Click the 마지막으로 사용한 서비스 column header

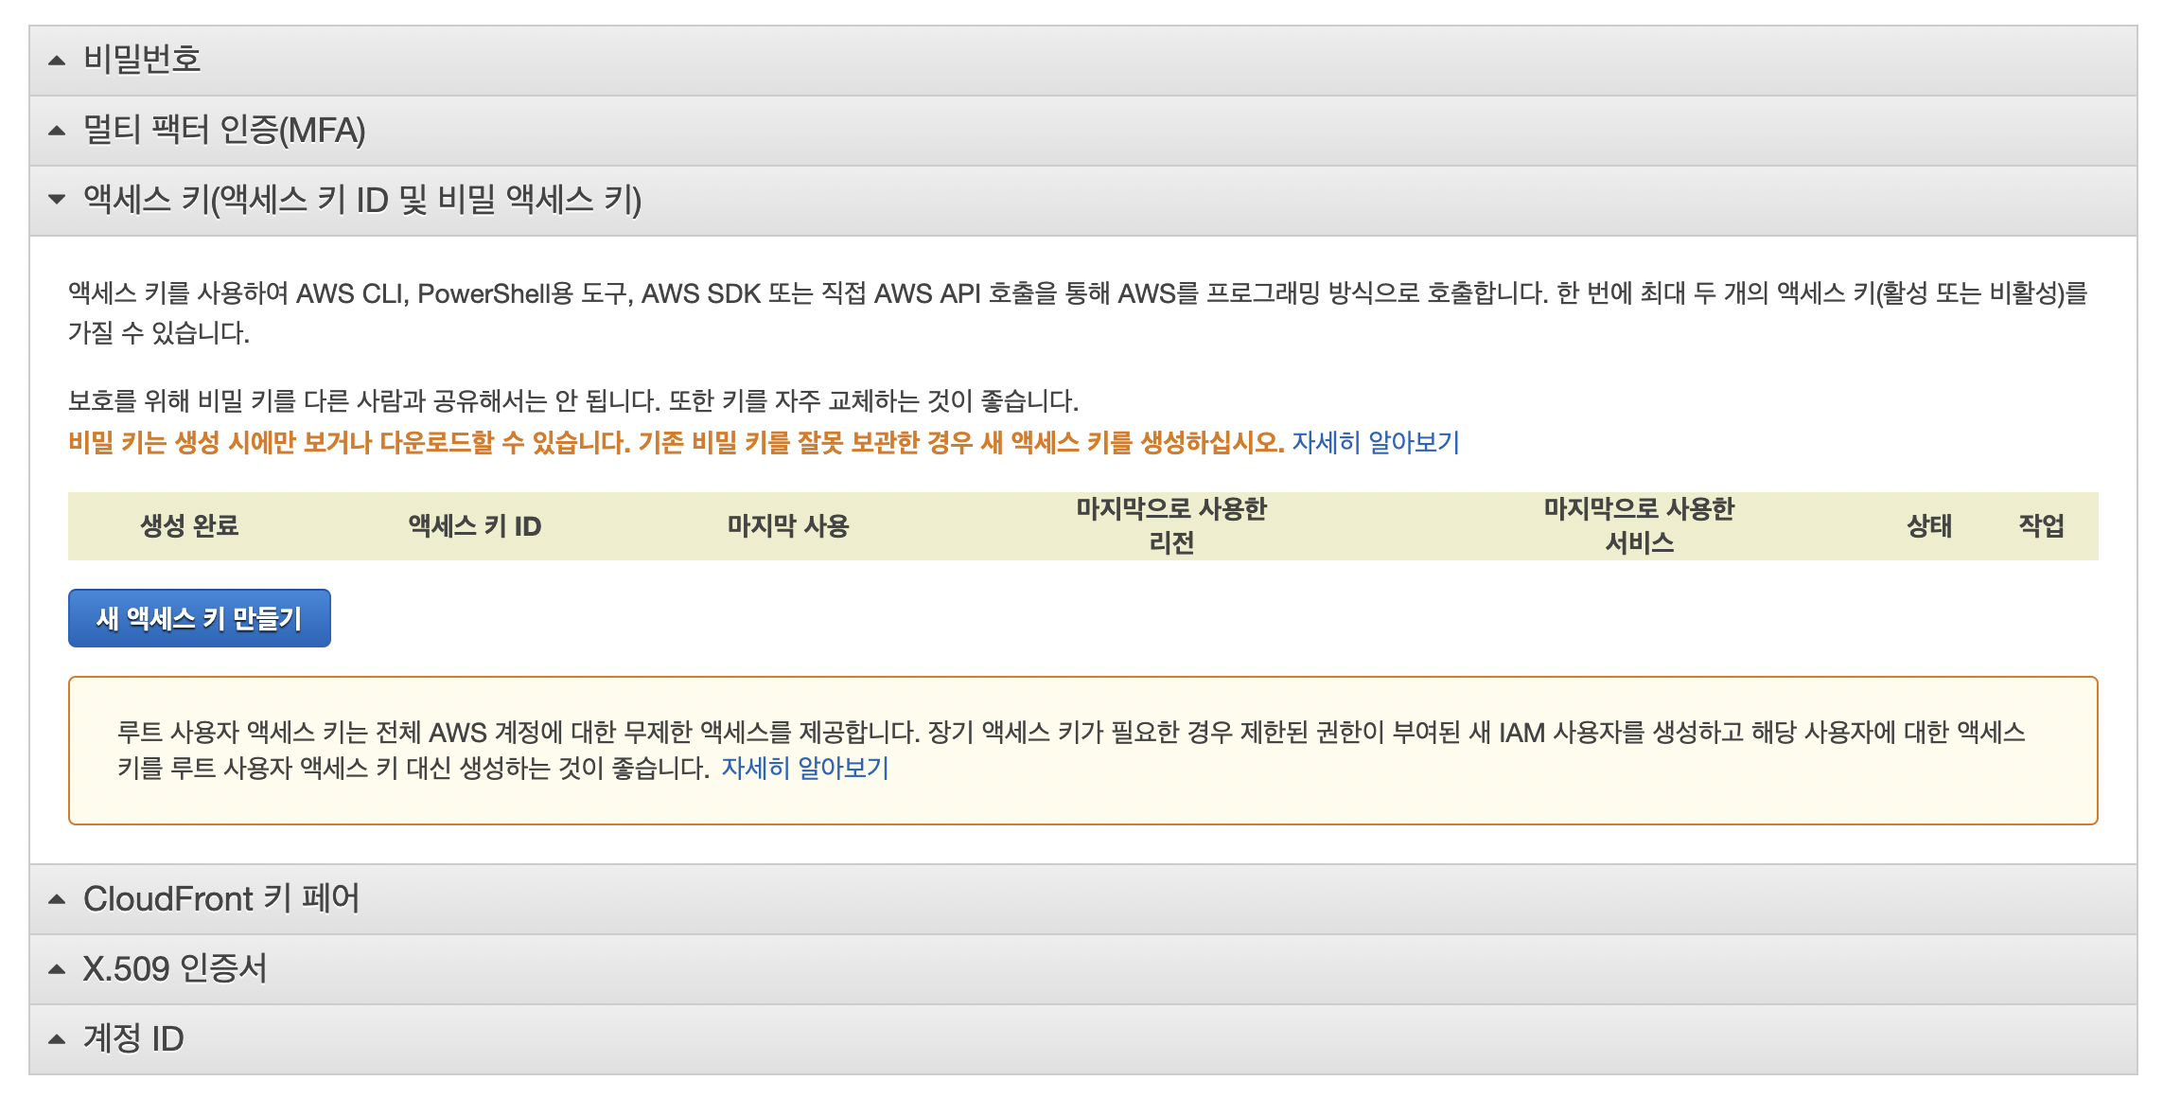(1639, 526)
